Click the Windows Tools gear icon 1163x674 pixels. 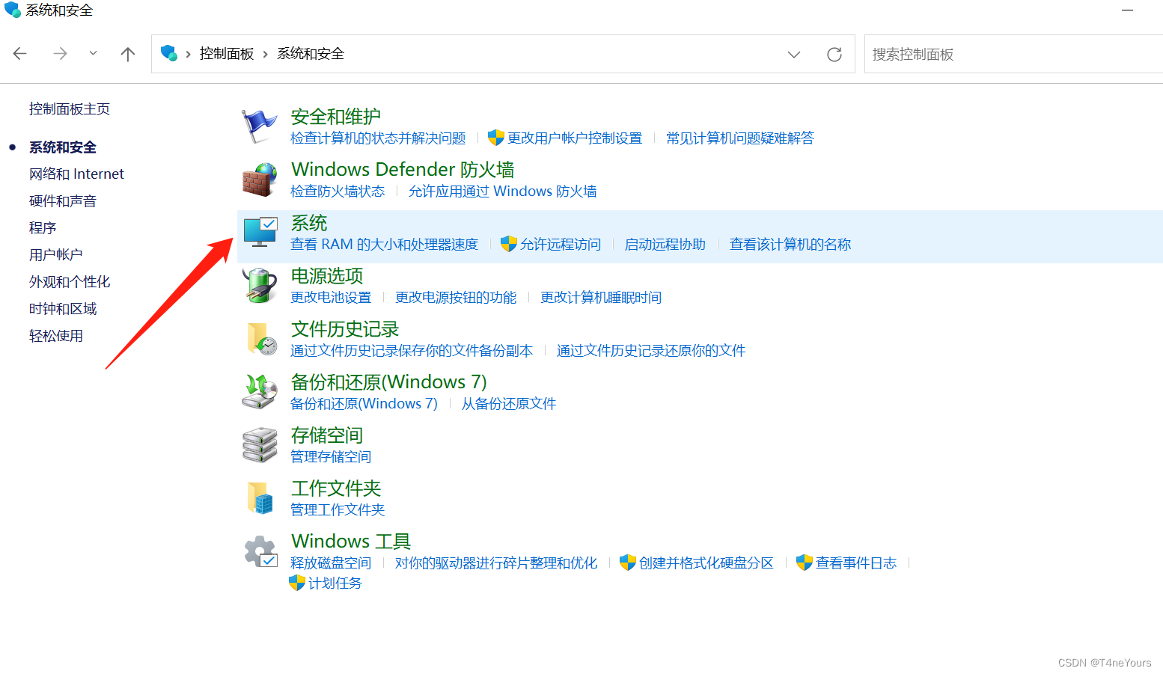coord(260,551)
